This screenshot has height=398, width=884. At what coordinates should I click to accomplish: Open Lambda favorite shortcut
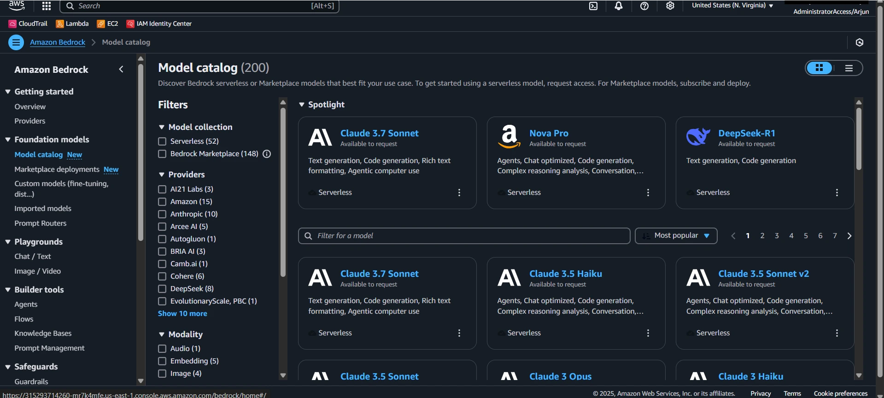click(x=72, y=23)
